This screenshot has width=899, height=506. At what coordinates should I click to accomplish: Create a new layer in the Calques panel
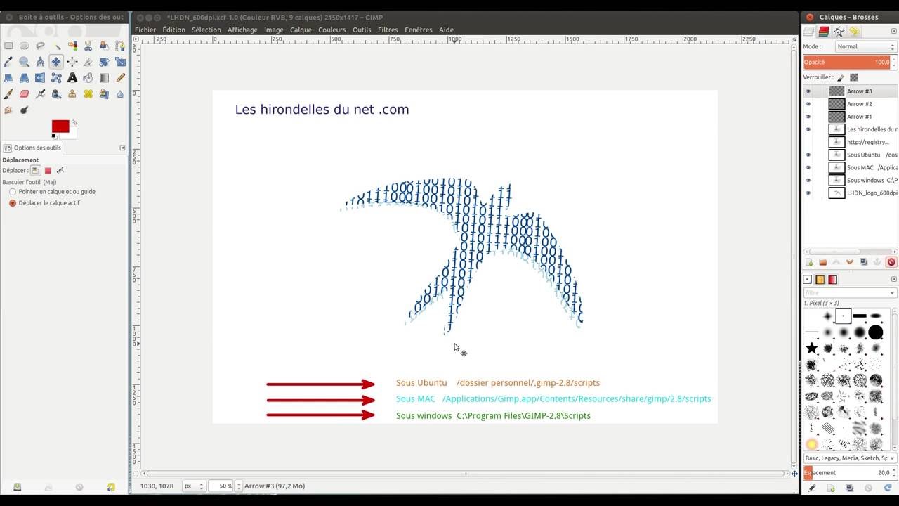809,262
